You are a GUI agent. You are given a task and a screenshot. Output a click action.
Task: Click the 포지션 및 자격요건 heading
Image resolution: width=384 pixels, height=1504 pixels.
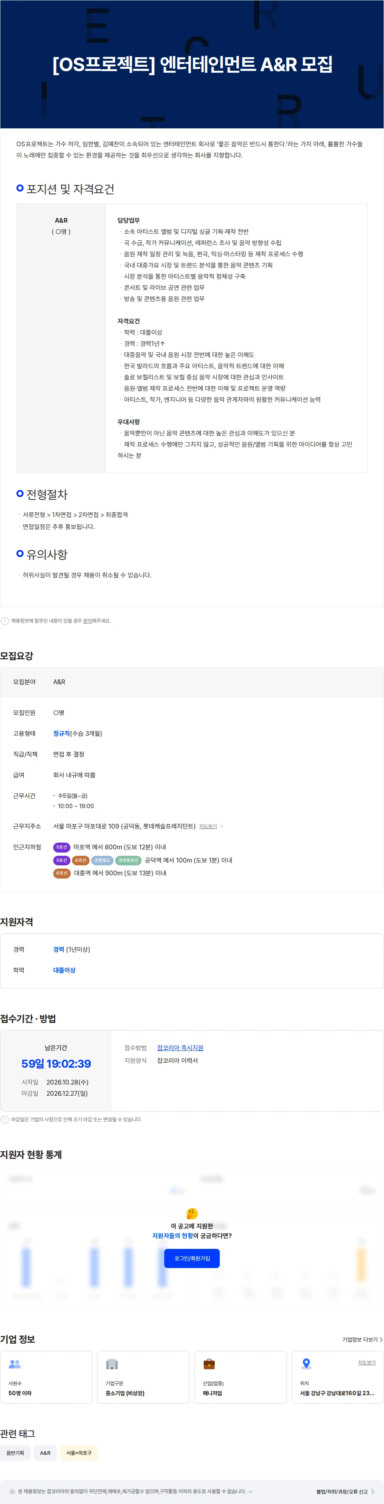(70, 189)
